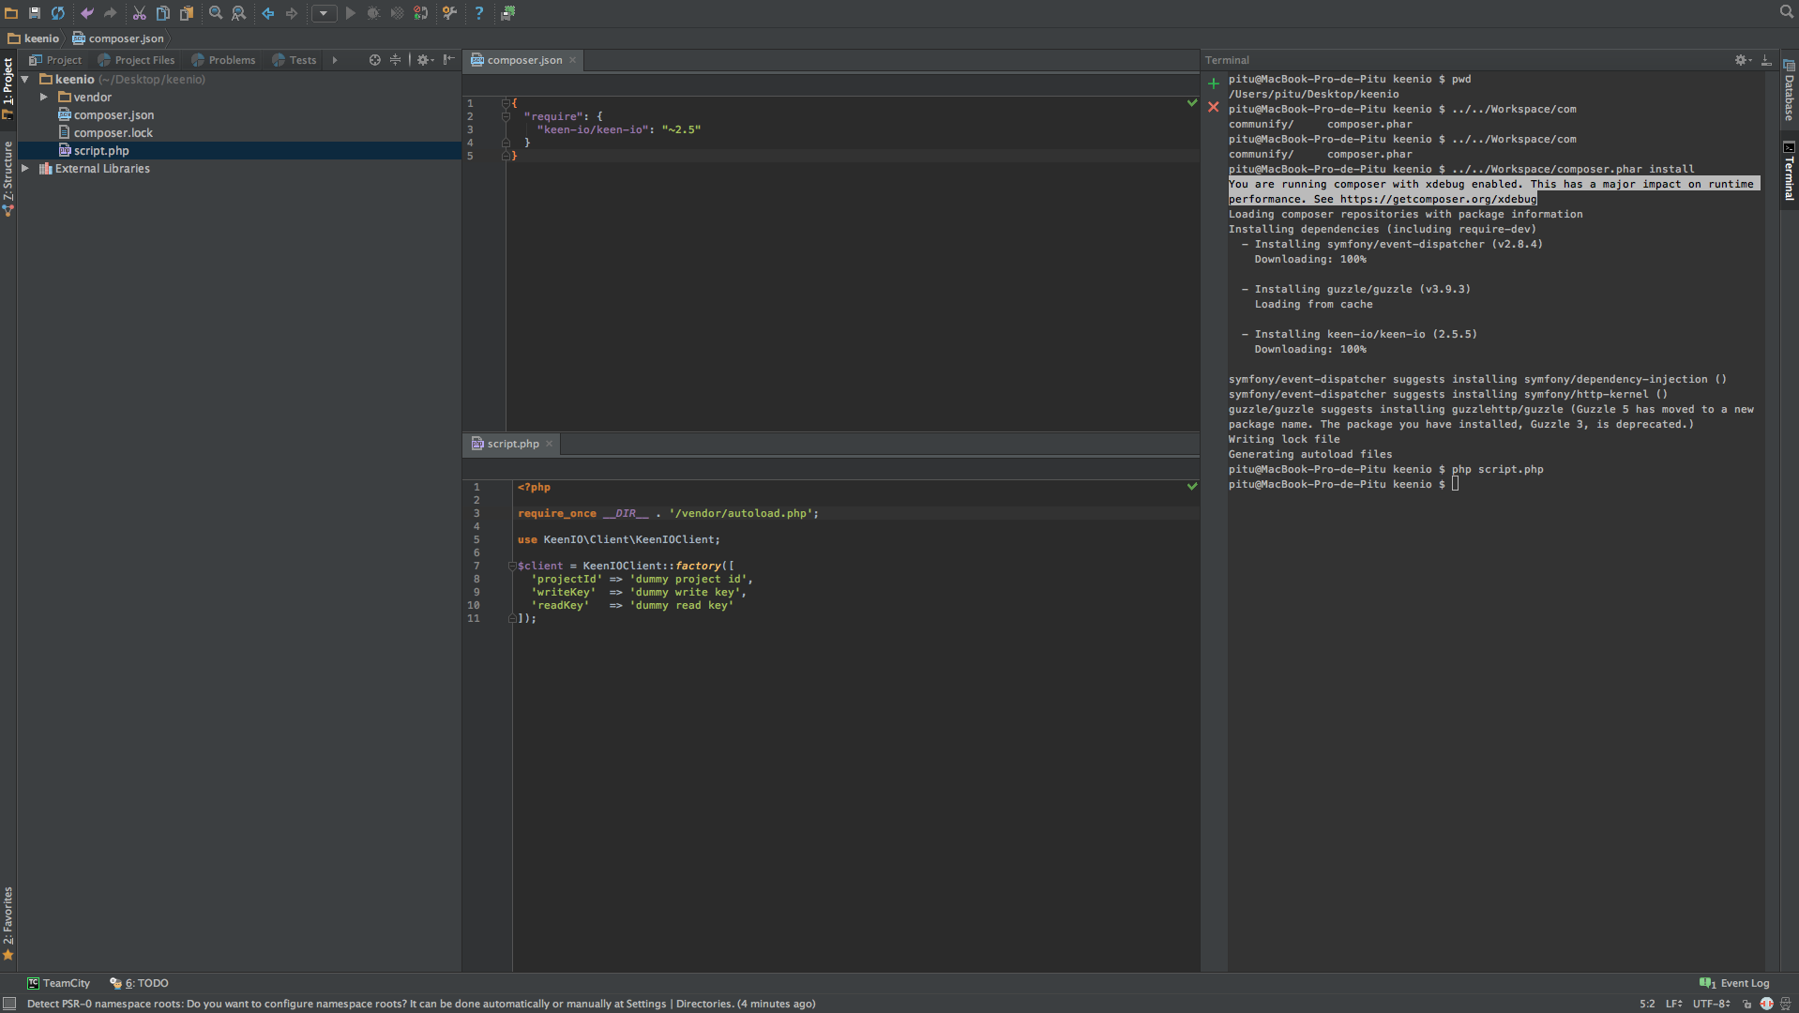This screenshot has width=1799, height=1013.
Task: Click the Cut scissors icon
Action: 139,13
